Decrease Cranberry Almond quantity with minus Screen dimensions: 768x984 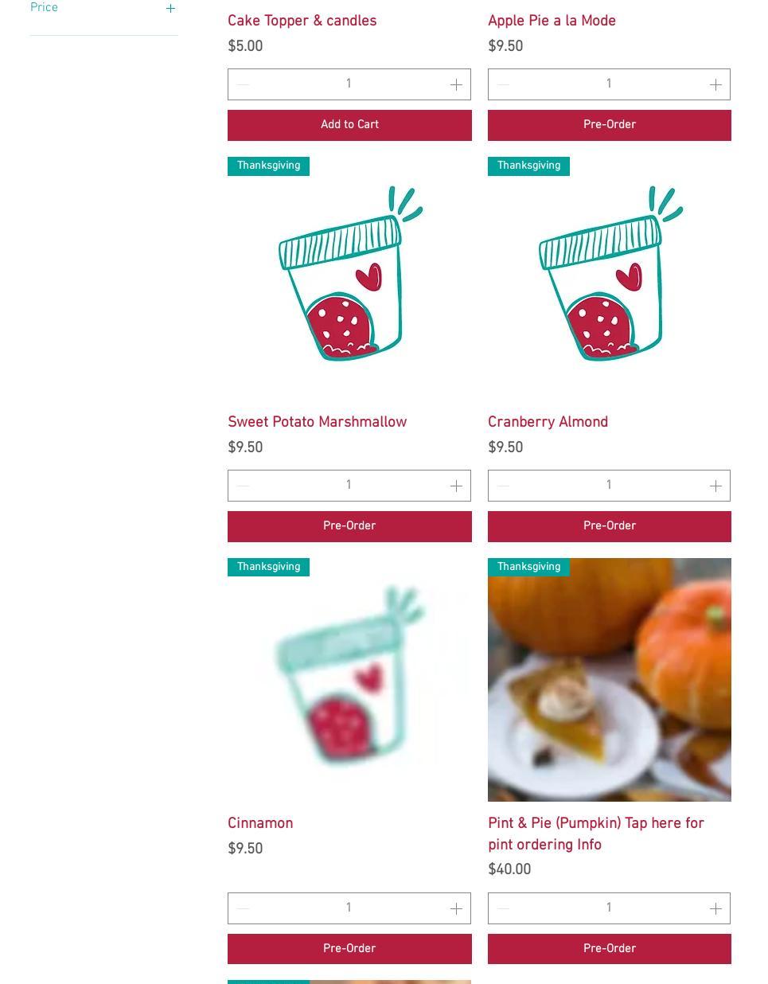click(x=503, y=486)
